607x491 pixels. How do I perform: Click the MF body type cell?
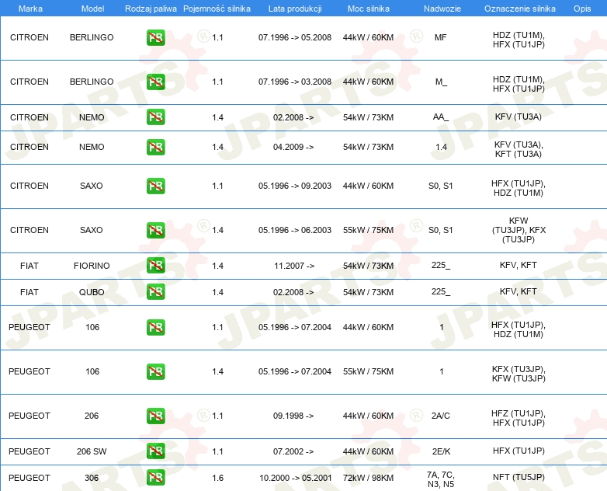tap(441, 37)
